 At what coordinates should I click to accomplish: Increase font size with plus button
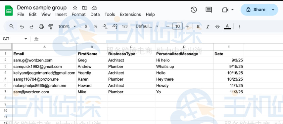tap(187, 26)
